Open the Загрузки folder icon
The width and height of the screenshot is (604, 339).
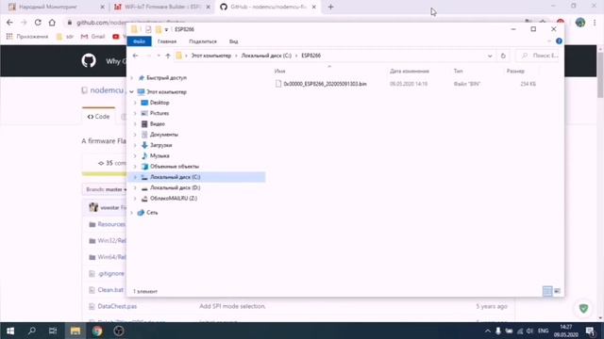click(x=144, y=145)
